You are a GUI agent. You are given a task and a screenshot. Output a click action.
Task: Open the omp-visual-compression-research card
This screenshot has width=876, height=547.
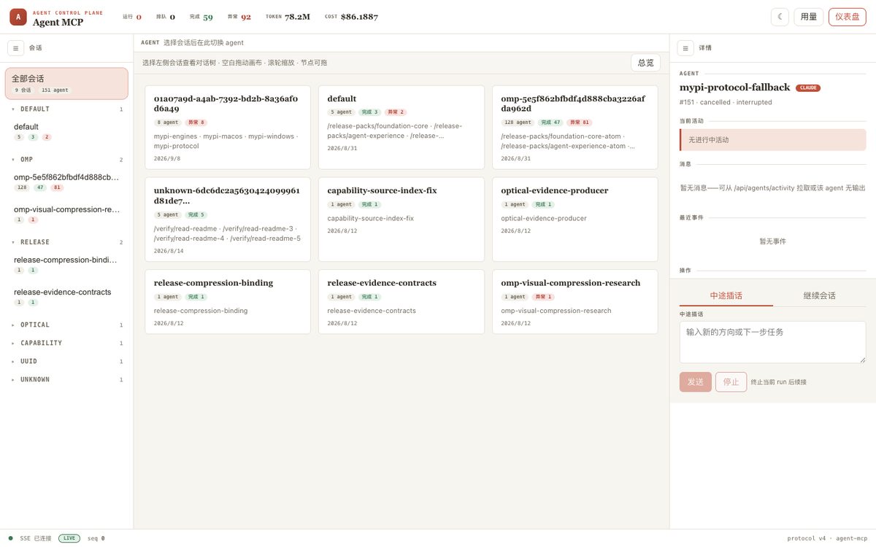coord(575,302)
